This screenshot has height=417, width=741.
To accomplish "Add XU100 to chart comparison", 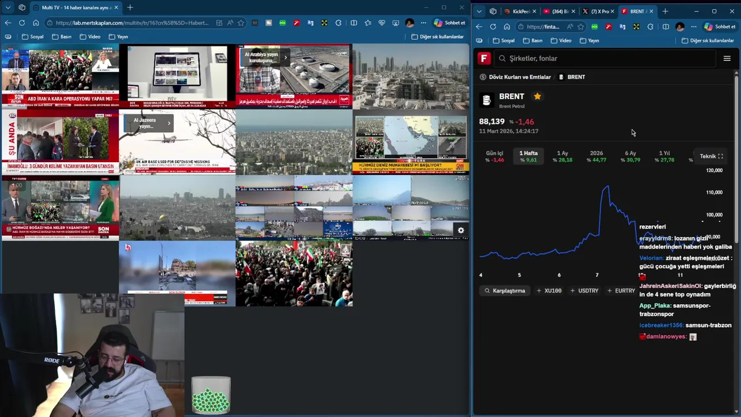I will coord(549,291).
